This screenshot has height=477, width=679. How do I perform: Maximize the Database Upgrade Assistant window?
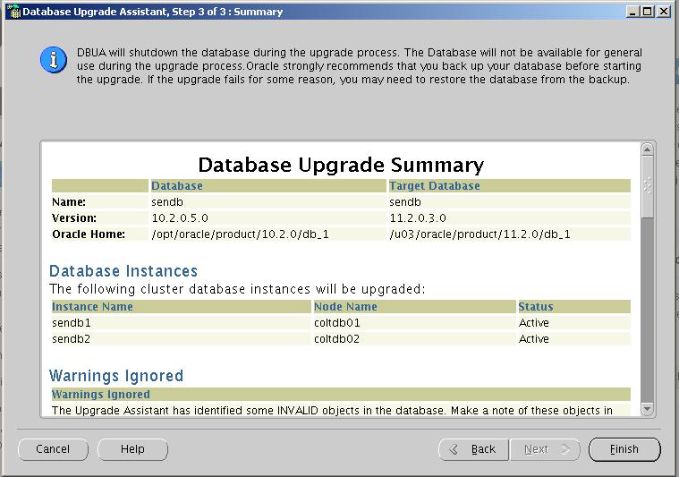(x=648, y=12)
